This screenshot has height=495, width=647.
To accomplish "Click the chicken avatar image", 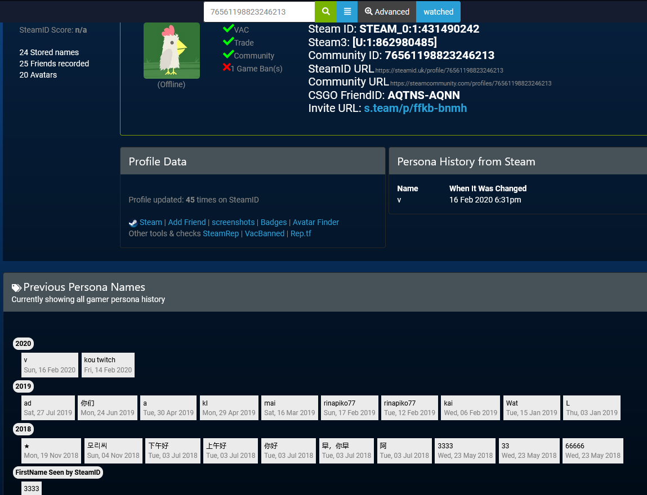I will coord(172,50).
